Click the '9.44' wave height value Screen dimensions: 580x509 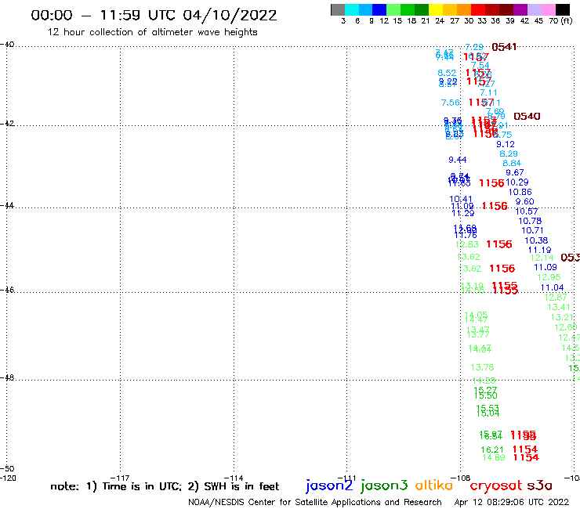click(x=458, y=160)
